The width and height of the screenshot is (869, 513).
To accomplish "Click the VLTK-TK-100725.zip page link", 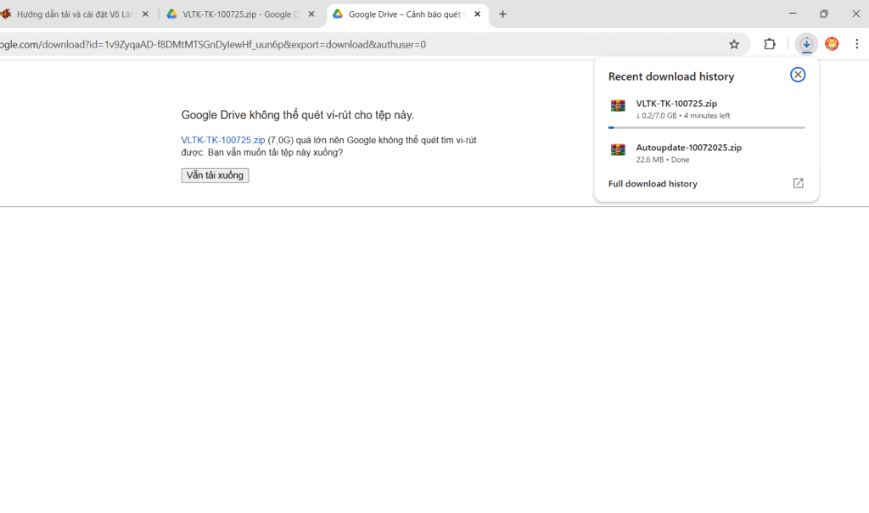I will click(x=222, y=140).
